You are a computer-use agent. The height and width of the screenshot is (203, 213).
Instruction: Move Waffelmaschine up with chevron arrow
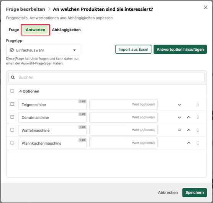point(188,130)
